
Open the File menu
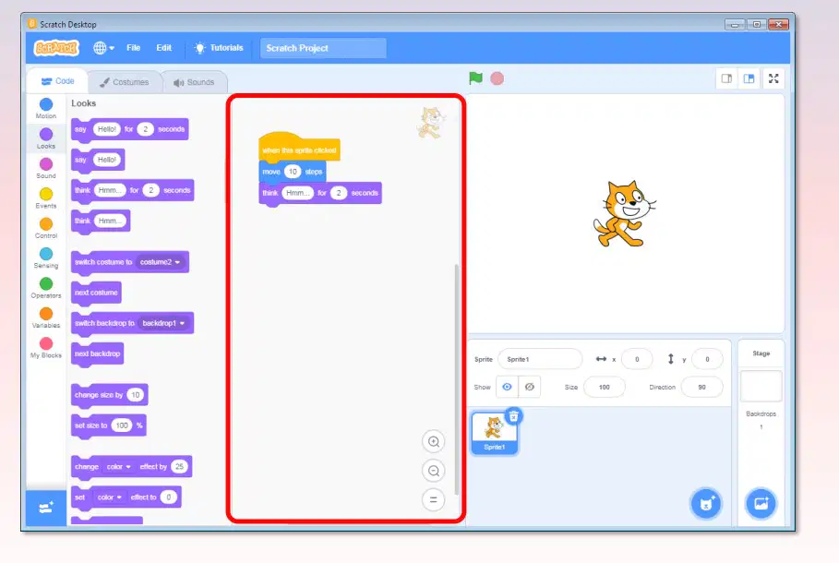133,48
